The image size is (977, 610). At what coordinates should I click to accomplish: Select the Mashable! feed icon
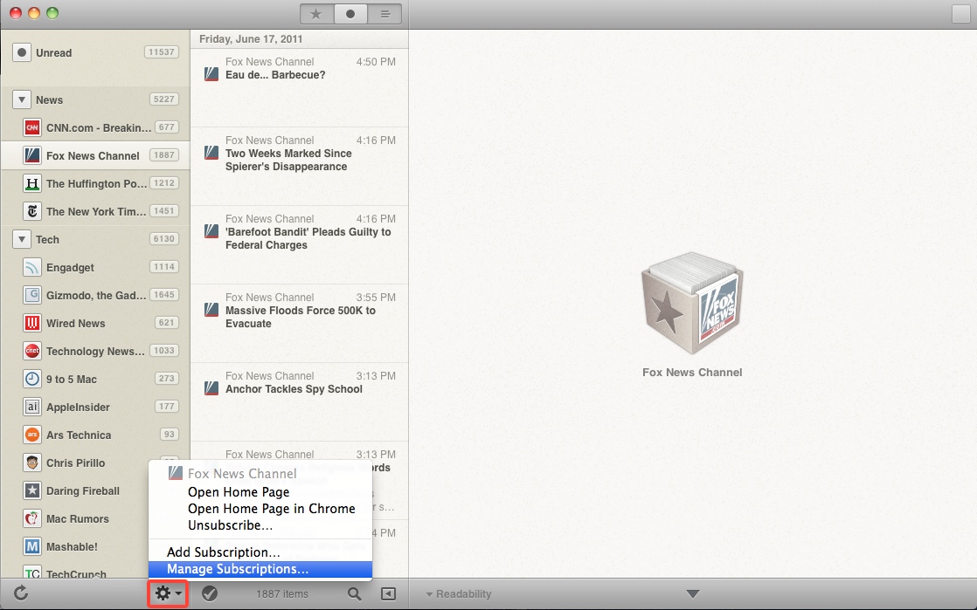click(31, 546)
